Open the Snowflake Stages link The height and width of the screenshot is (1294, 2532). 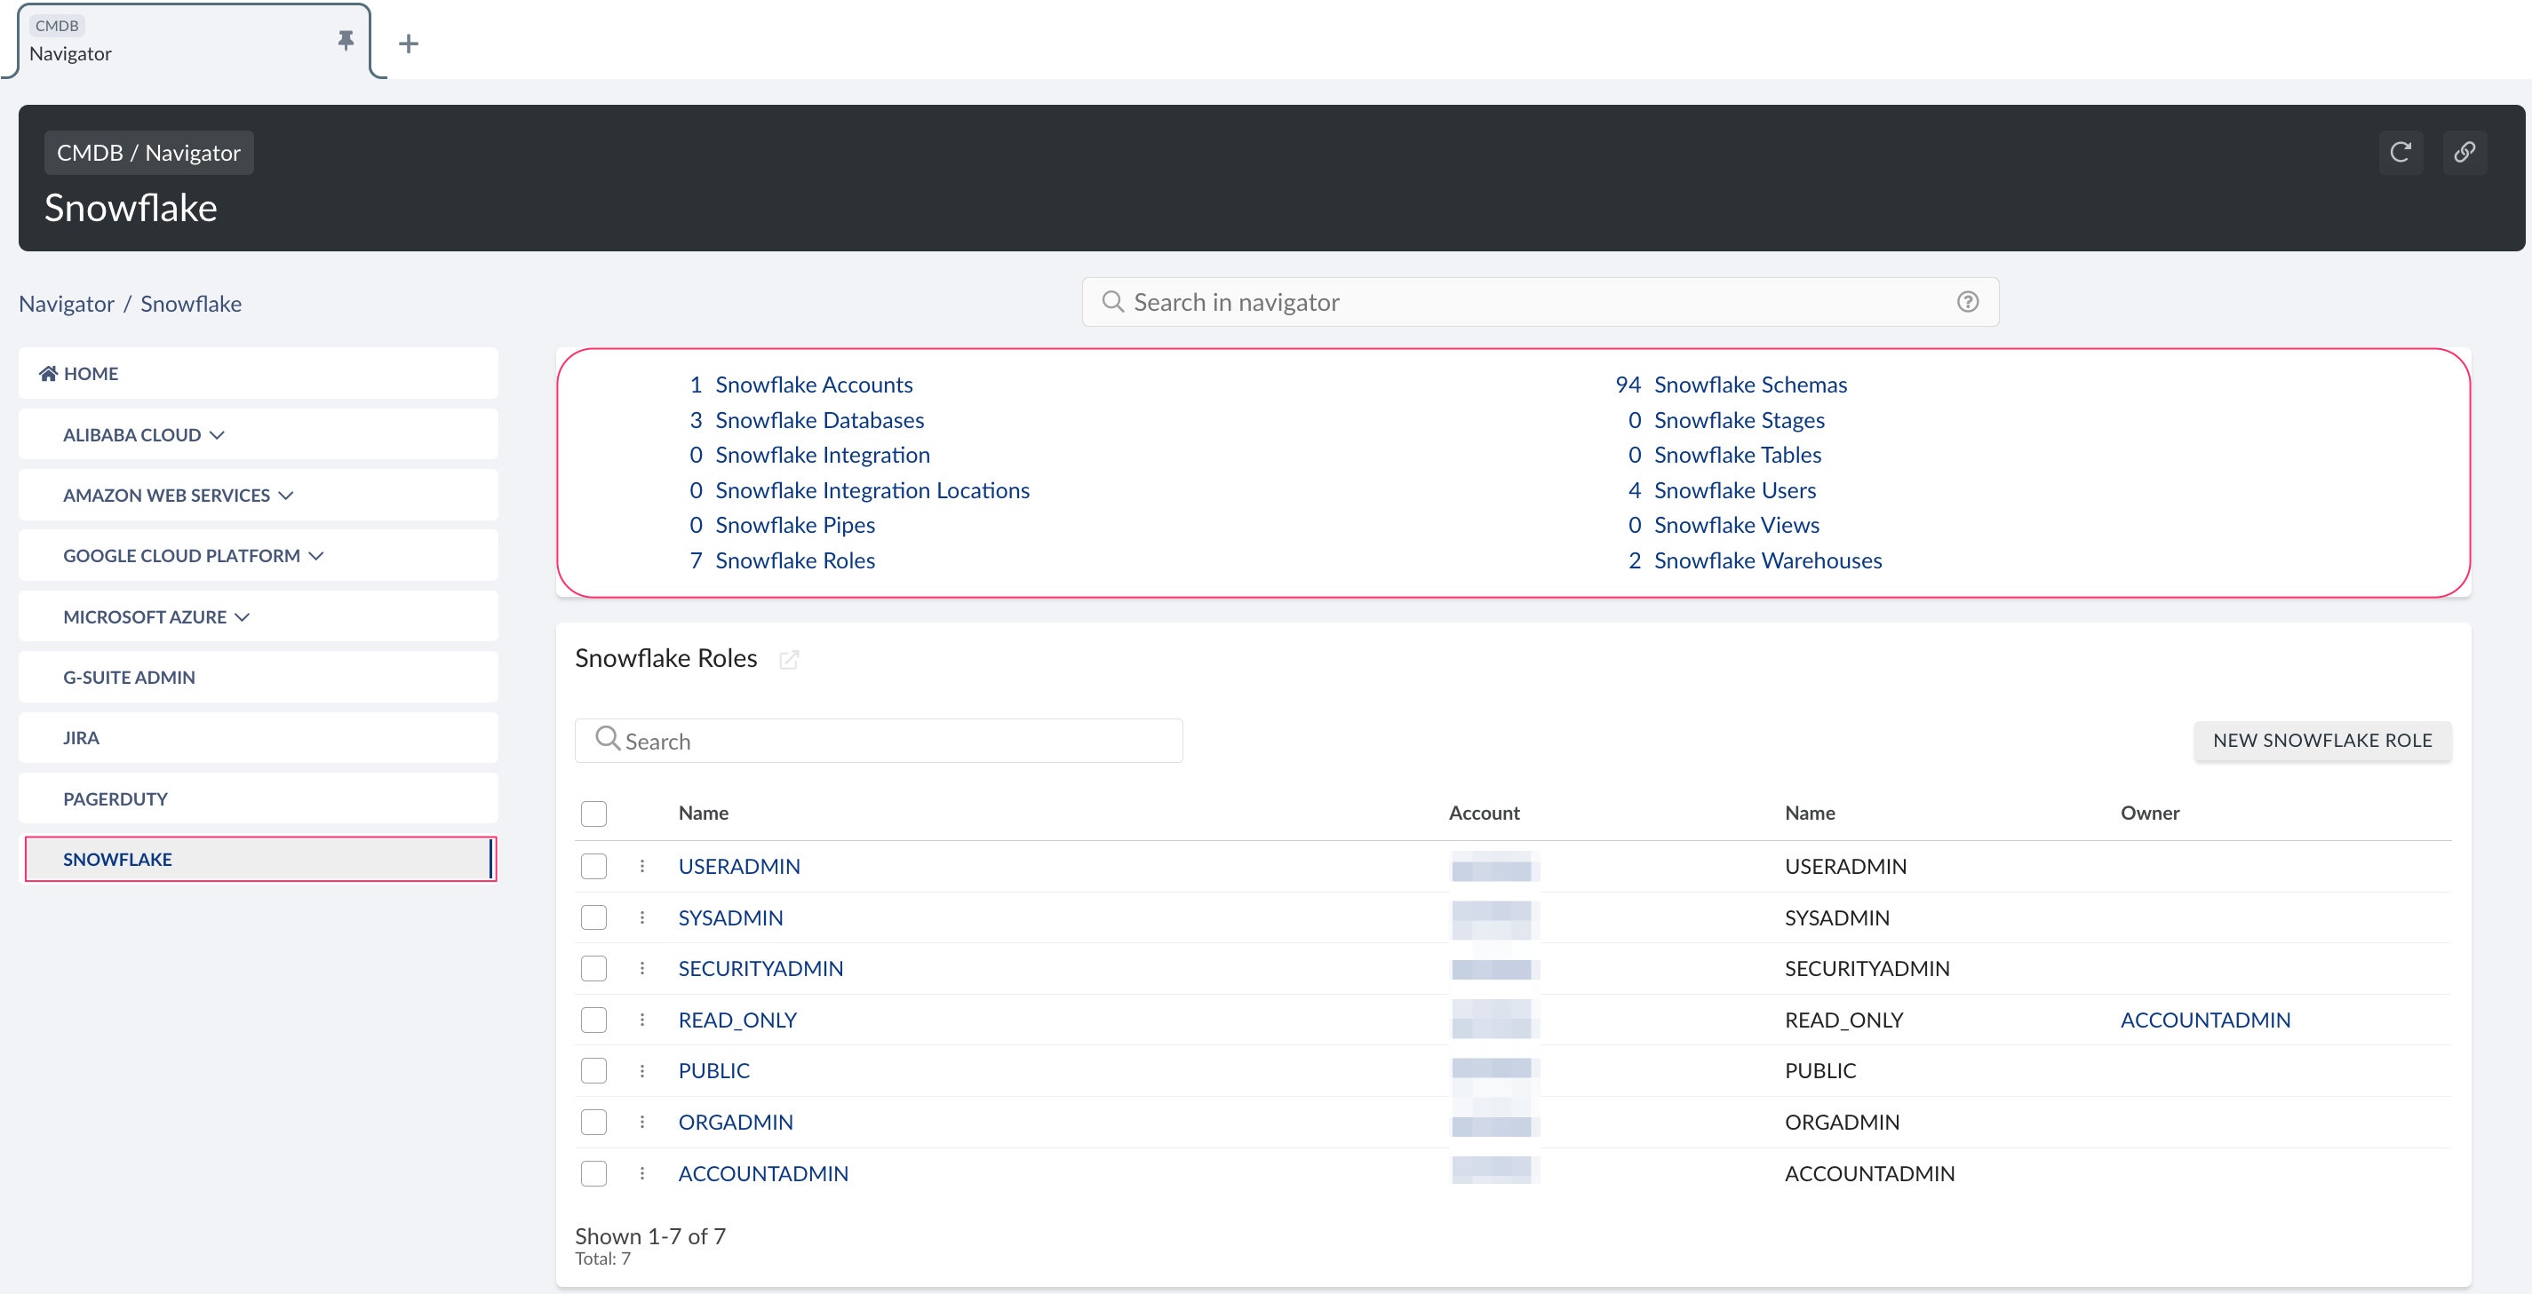1738,419
